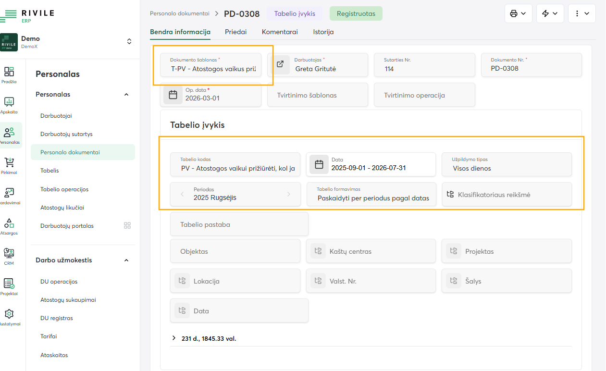The width and height of the screenshot is (606, 371).
Task: Click the Sutarties Nr. field
Action: (424, 65)
